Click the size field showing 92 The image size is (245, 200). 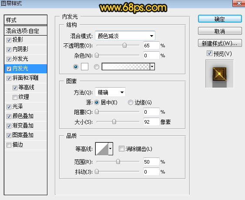tap(151, 122)
